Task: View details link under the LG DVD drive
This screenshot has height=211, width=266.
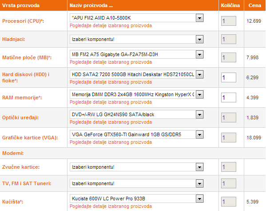Action: point(111,122)
